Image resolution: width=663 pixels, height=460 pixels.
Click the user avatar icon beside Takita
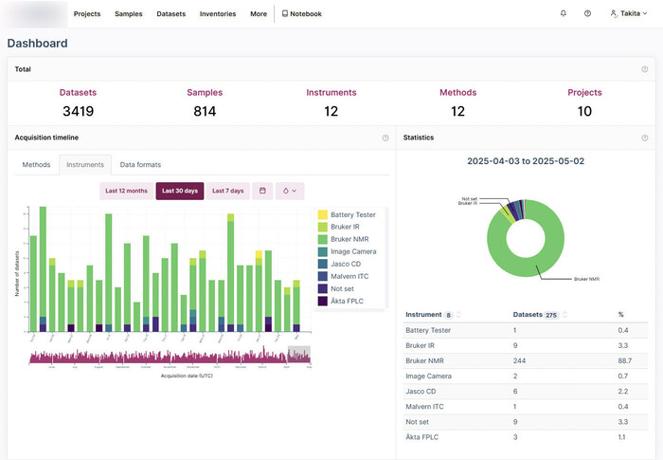pos(614,14)
